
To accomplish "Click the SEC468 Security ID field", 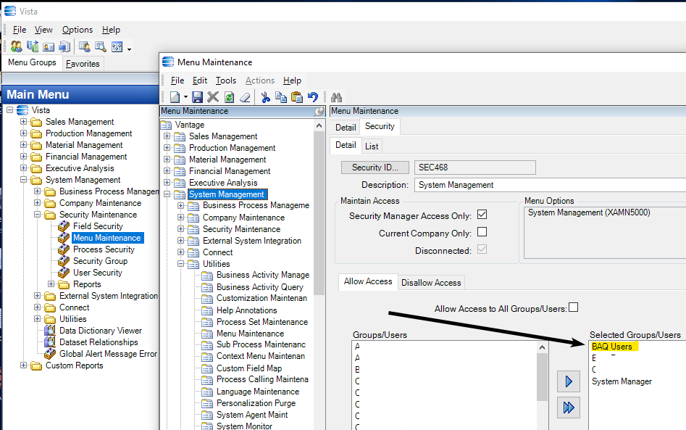I will 474,168.
